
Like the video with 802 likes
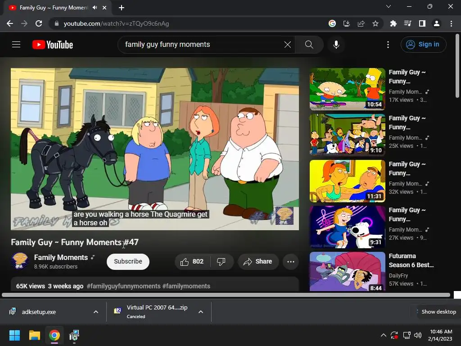point(192,262)
